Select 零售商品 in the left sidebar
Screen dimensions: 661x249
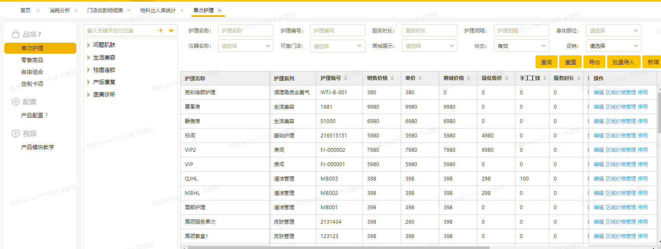click(x=32, y=60)
